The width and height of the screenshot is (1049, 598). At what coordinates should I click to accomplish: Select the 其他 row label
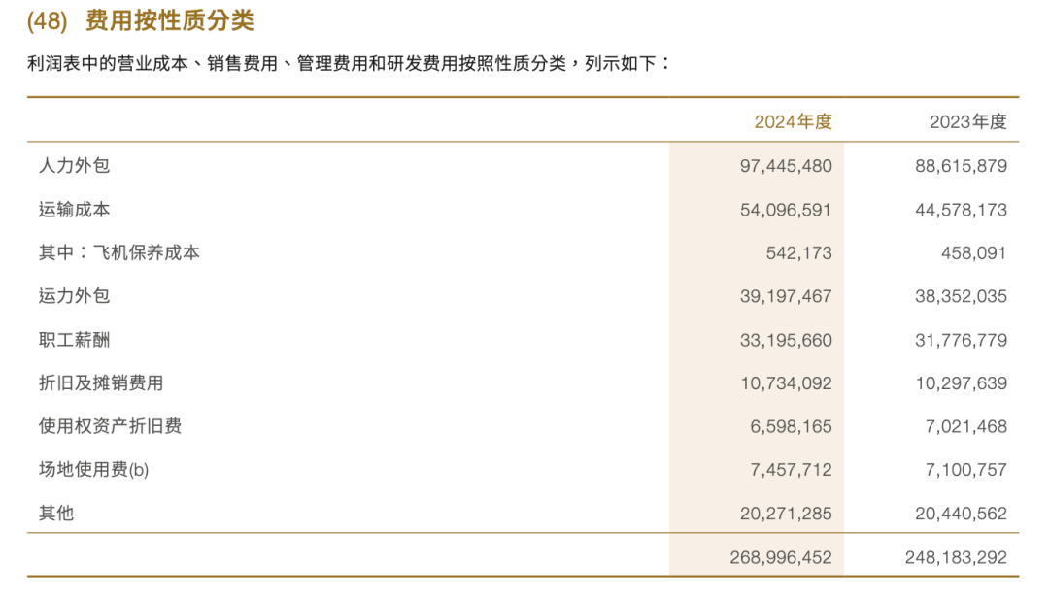point(56,514)
